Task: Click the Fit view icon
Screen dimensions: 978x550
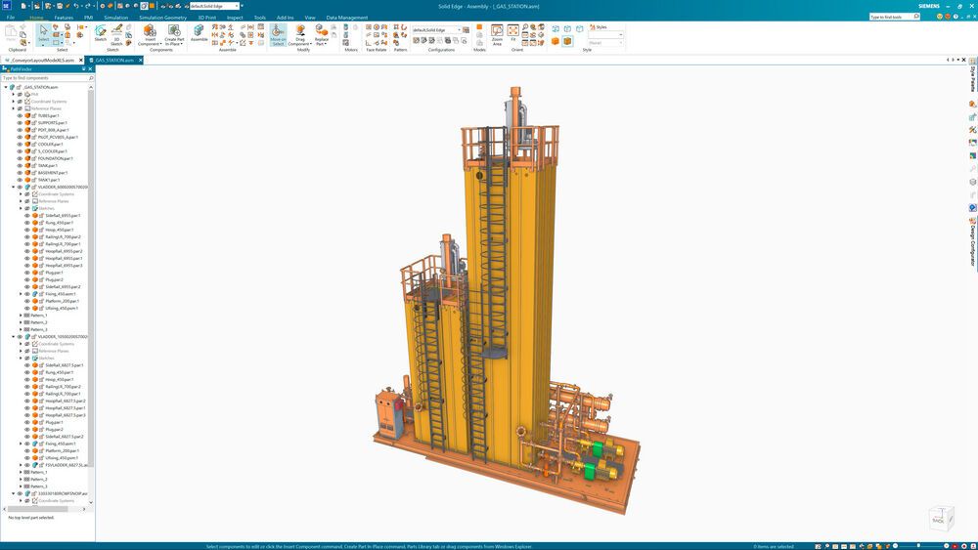Action: pyautogui.click(x=513, y=34)
